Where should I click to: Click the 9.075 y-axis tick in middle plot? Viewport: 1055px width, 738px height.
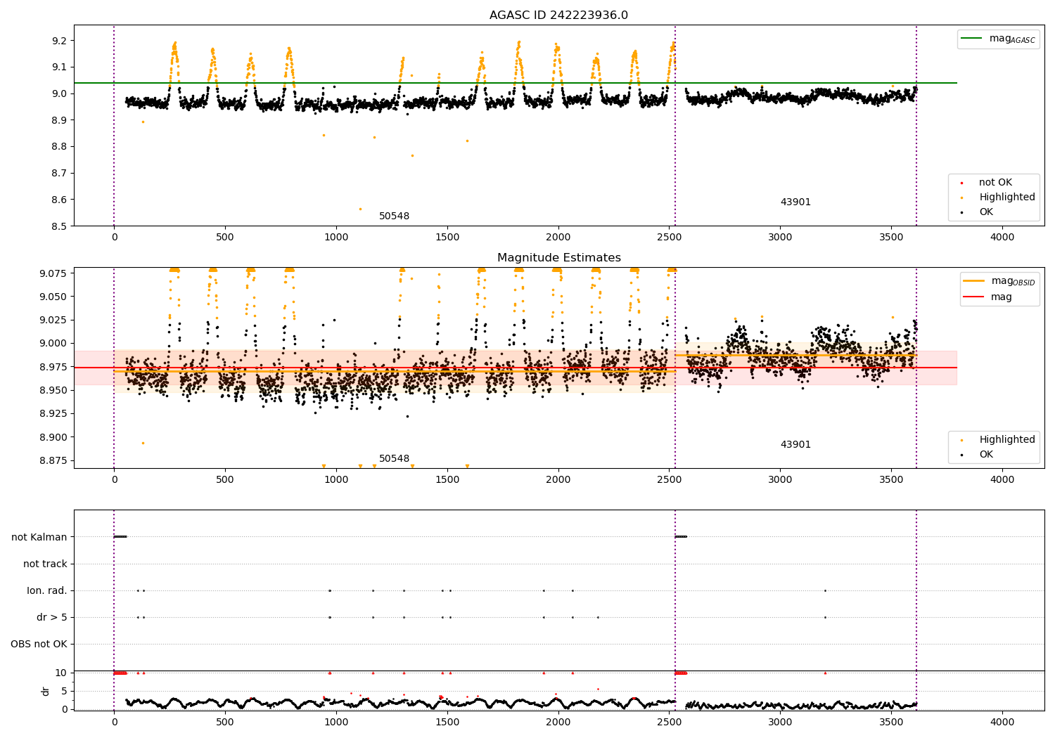[x=54, y=273]
